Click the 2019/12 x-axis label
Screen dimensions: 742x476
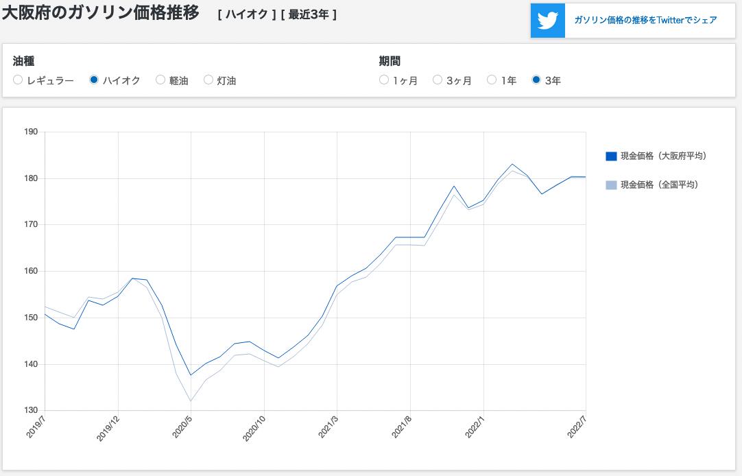tap(108, 429)
